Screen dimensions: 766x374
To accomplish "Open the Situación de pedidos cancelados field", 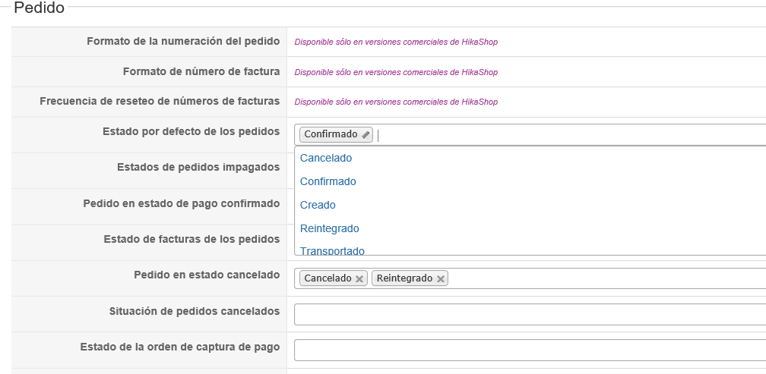I will pos(530,315).
